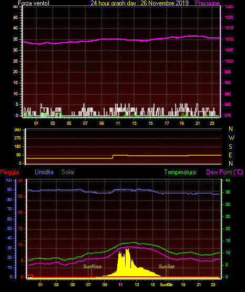The image size is (245, 292).
Task: Click the E compass direction label
Action: coord(230,155)
